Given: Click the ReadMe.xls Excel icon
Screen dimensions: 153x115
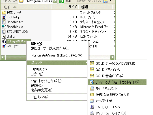Looking at the screenshot, I should tap(4, 27).
